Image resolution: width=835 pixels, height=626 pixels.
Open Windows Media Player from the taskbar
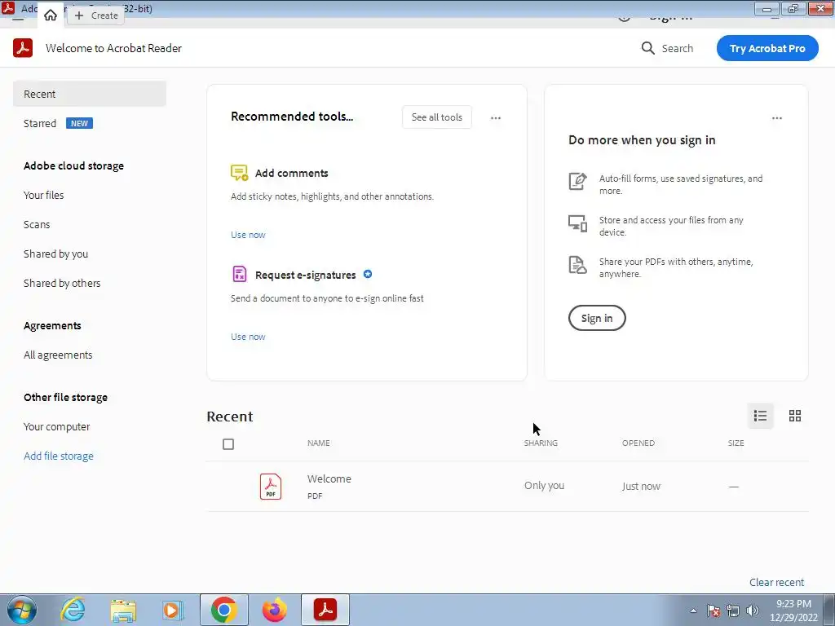point(172,610)
